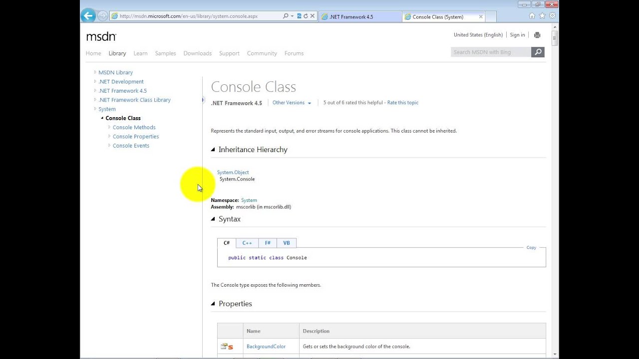The width and height of the screenshot is (639, 359).
Task: Click the URL address bar field
Action: pos(200,16)
